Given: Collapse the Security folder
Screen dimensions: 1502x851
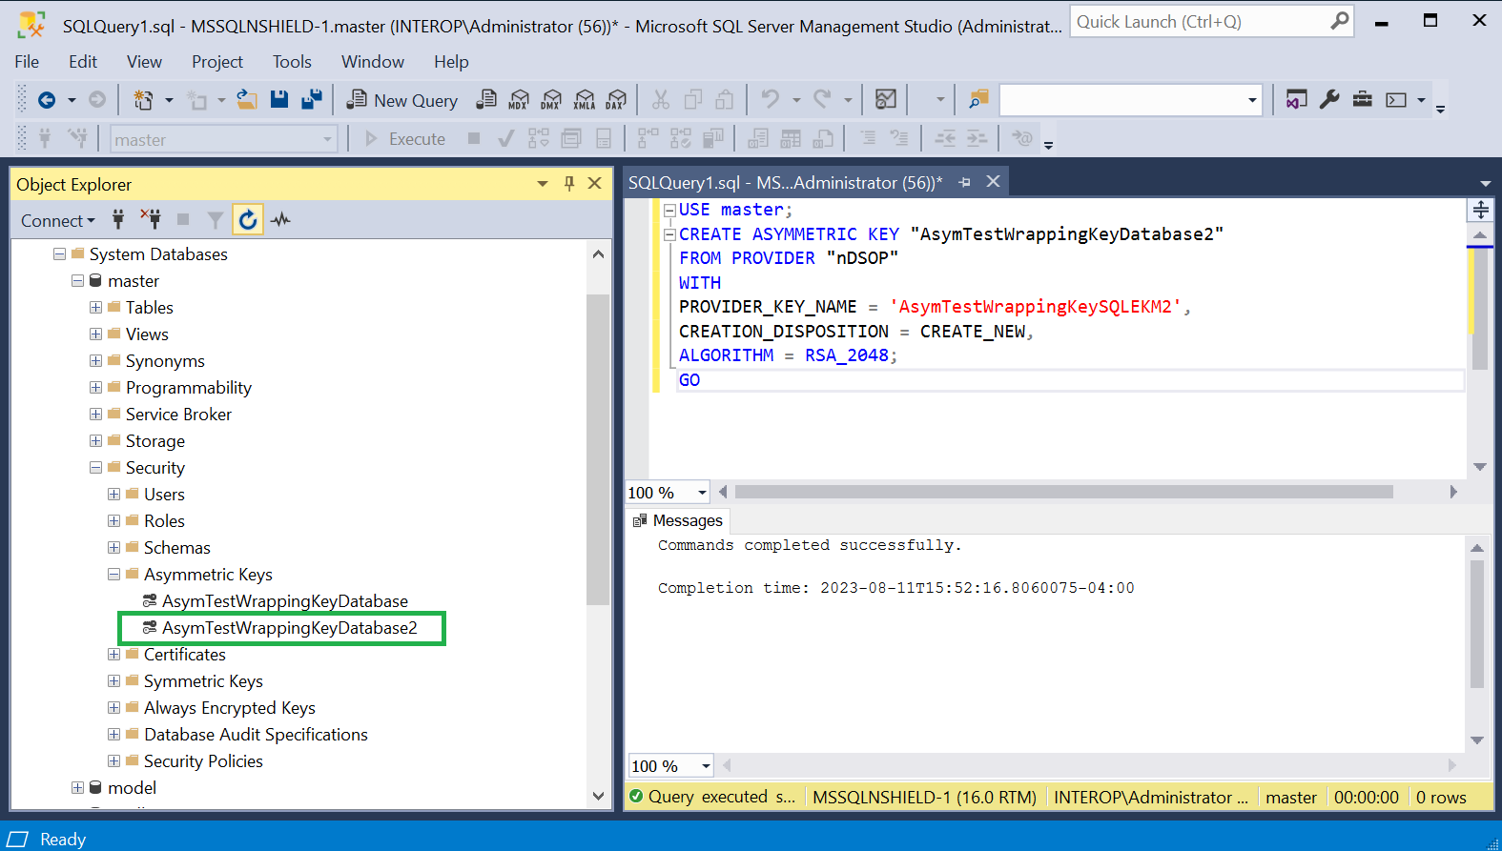Looking at the screenshot, I should [x=95, y=468].
